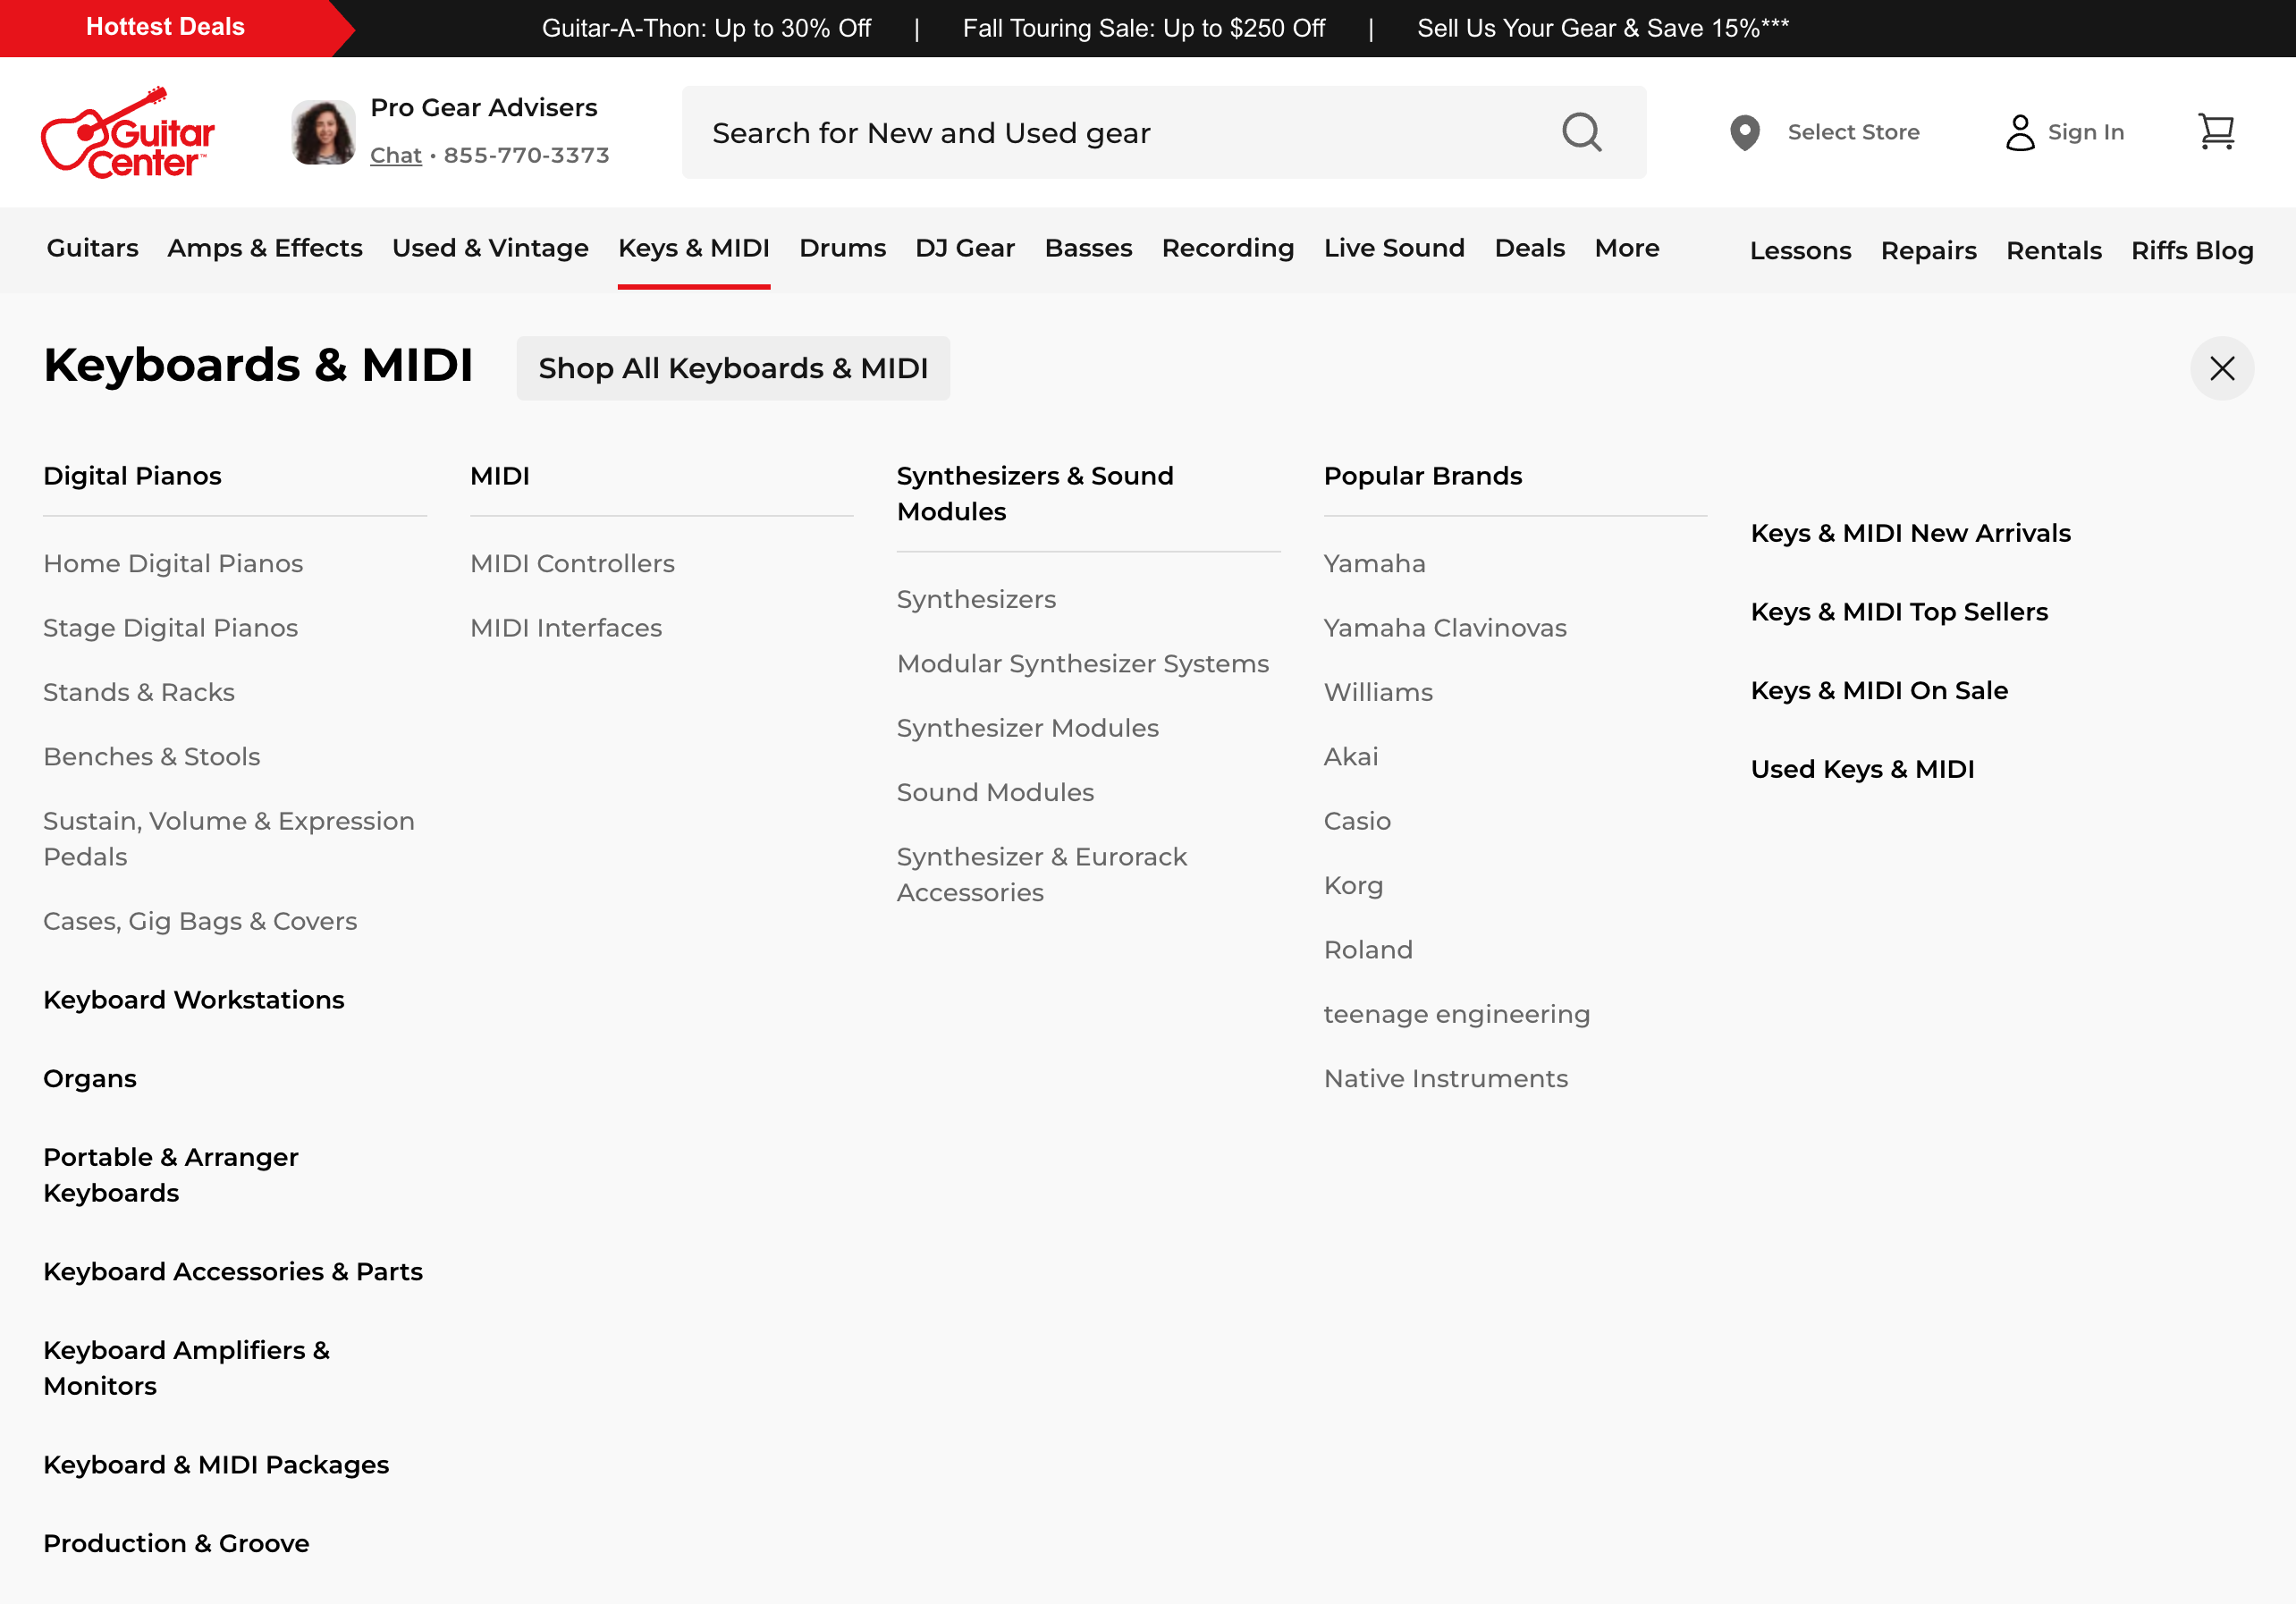Select the Keys & MIDI menu item

(693, 248)
